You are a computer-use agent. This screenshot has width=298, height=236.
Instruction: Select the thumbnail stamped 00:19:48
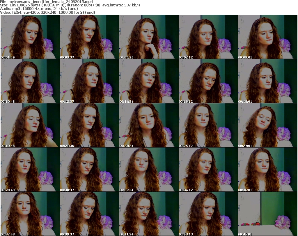pyautogui.click(x=30, y=125)
